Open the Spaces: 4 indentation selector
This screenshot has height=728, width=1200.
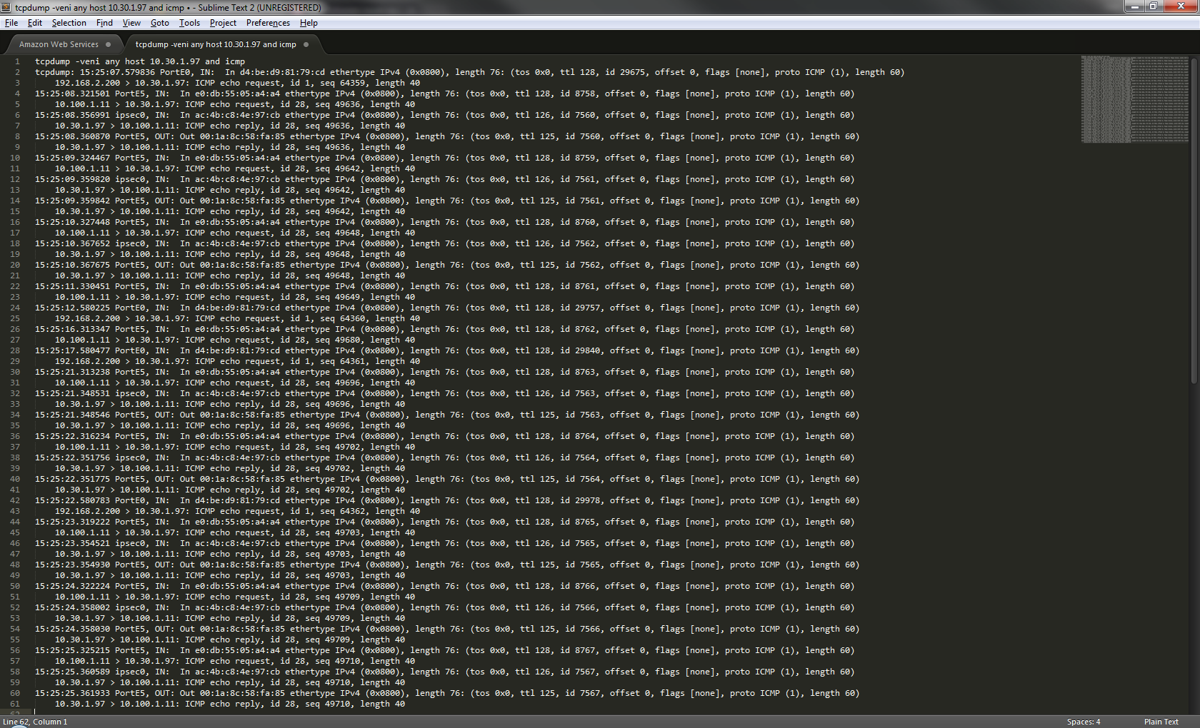1083,722
